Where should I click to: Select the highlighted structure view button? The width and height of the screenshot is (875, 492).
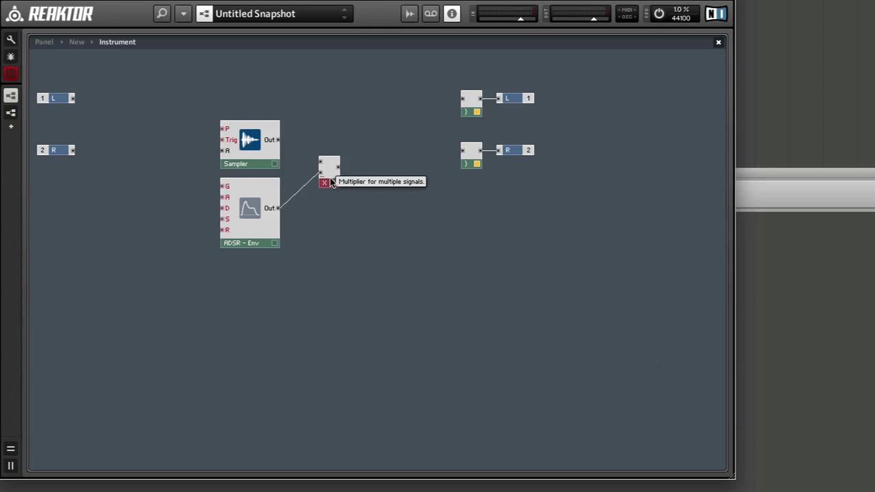11,95
